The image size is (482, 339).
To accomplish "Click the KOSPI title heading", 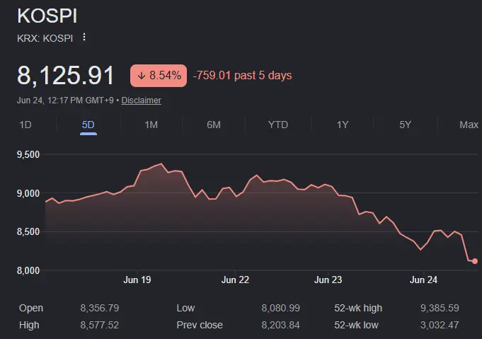I will click(47, 16).
